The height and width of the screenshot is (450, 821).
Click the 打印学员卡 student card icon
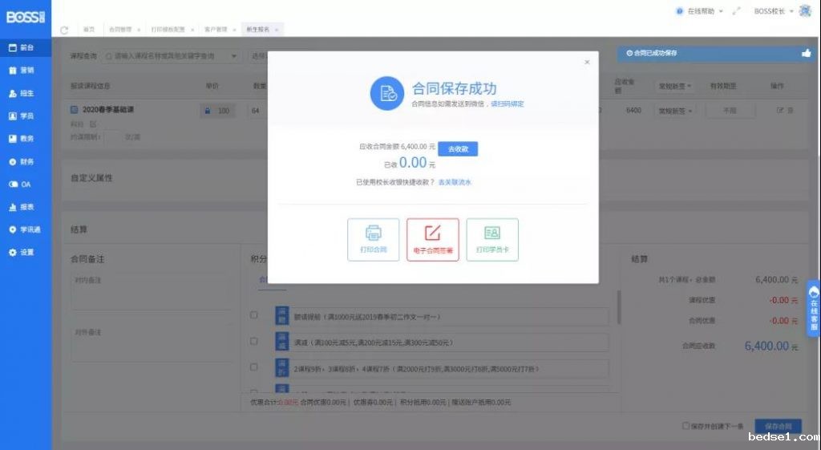[x=492, y=239]
